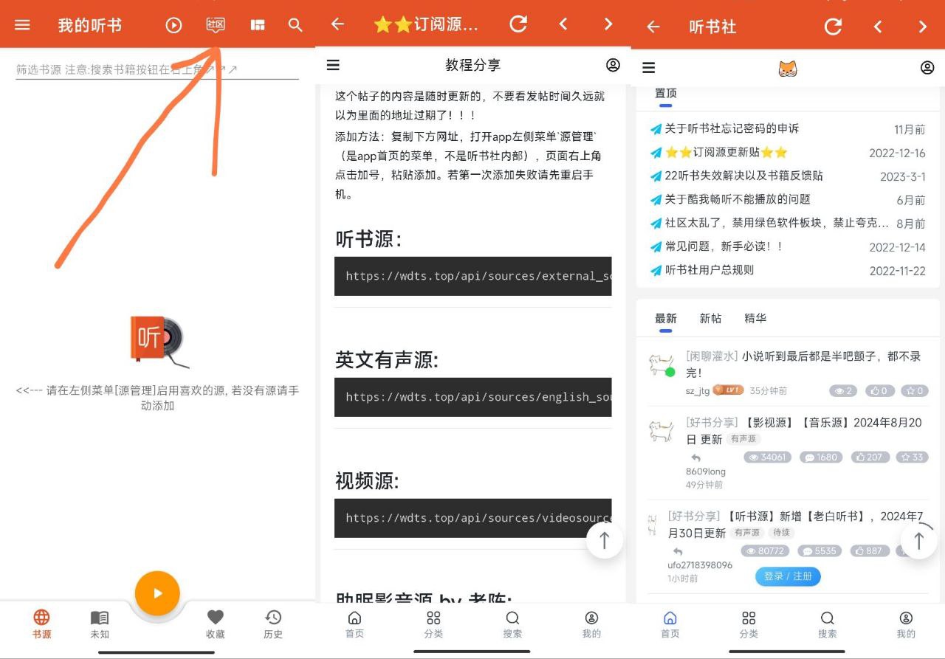Open the search icon in the orange toolbar
The image size is (945, 659).
pyautogui.click(x=295, y=24)
